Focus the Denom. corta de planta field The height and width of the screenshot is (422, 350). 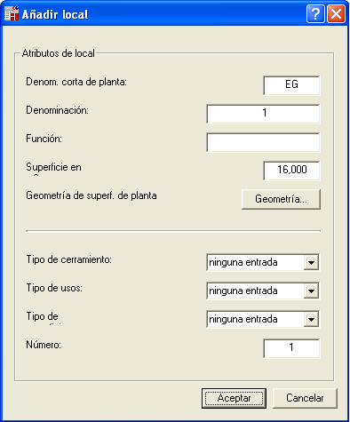291,85
